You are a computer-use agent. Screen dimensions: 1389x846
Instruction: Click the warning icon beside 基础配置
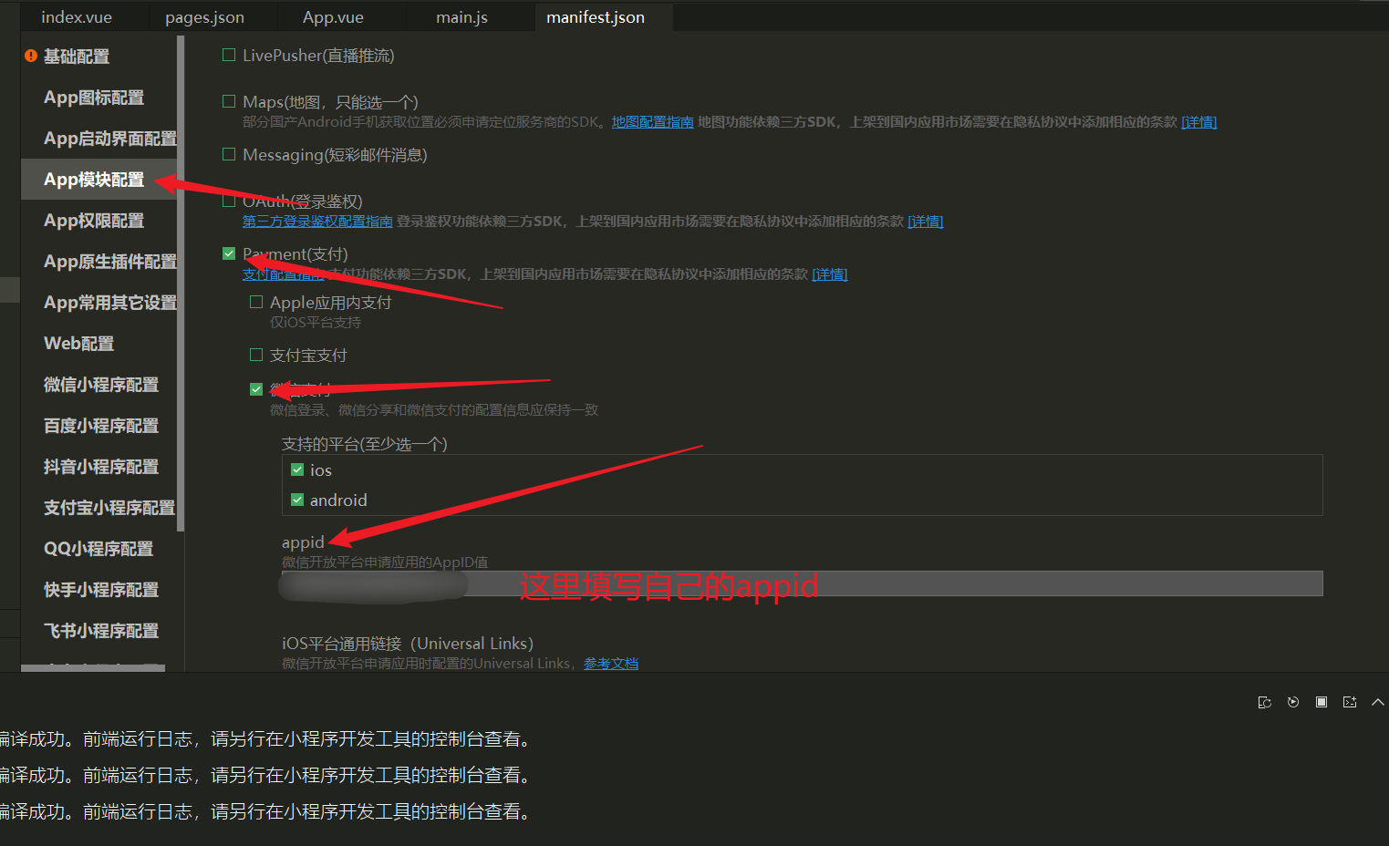[30, 56]
